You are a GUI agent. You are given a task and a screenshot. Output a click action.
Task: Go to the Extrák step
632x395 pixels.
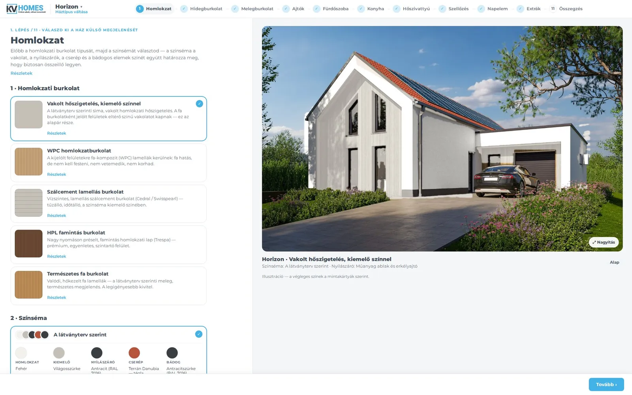pos(529,9)
